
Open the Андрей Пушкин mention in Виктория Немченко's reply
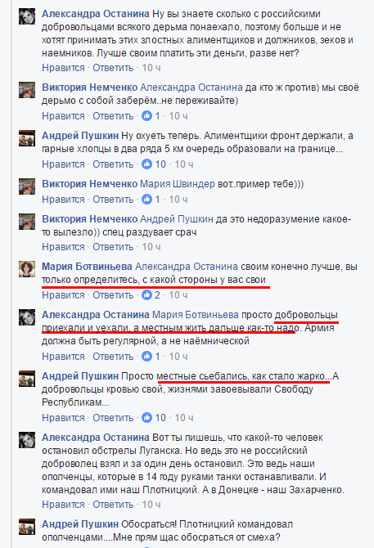tap(177, 219)
